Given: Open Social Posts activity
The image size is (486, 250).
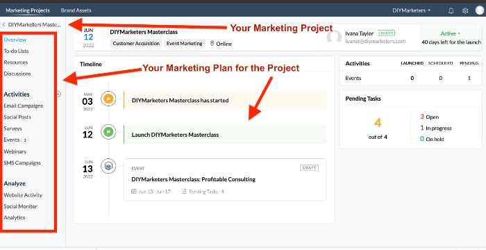Looking at the screenshot, I should click(x=17, y=117).
